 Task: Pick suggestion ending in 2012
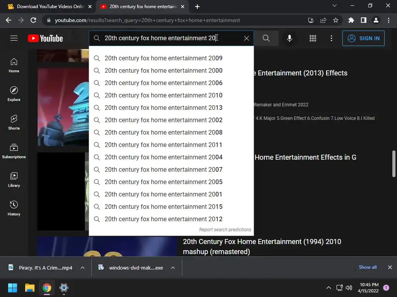pos(171,219)
